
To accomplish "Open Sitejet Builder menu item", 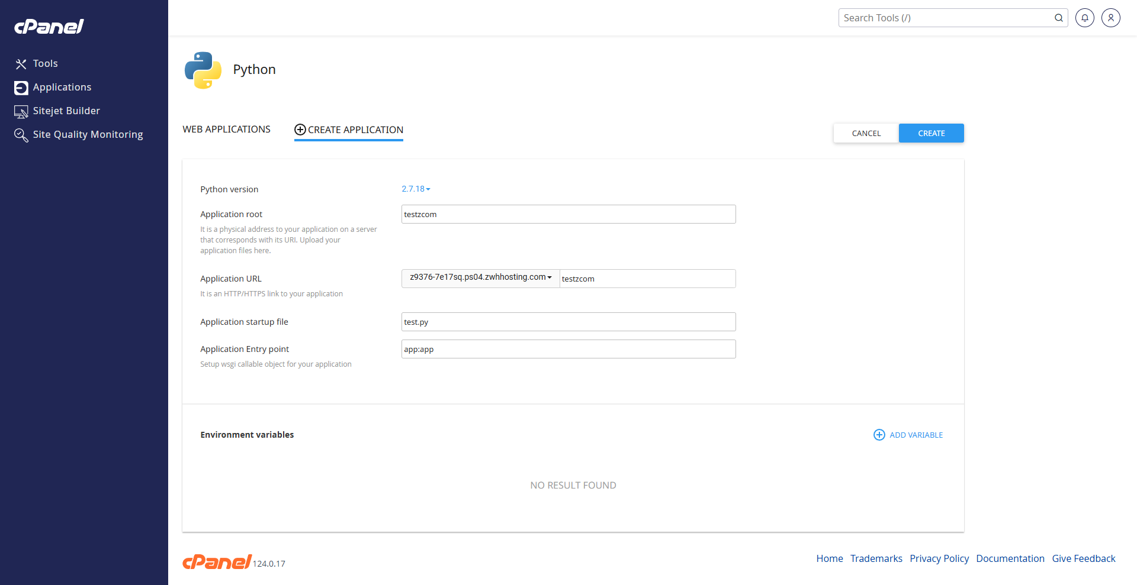I will point(66,111).
